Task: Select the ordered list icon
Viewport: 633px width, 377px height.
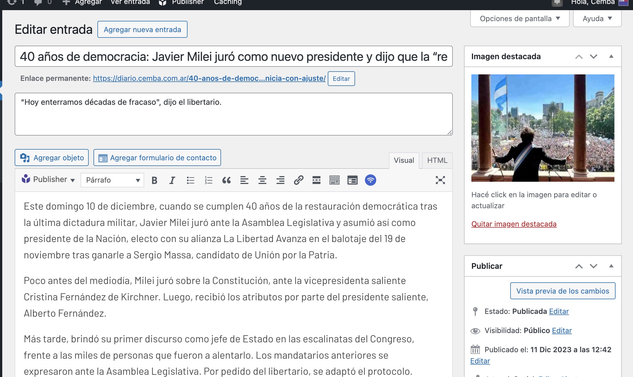Action: pos(208,180)
